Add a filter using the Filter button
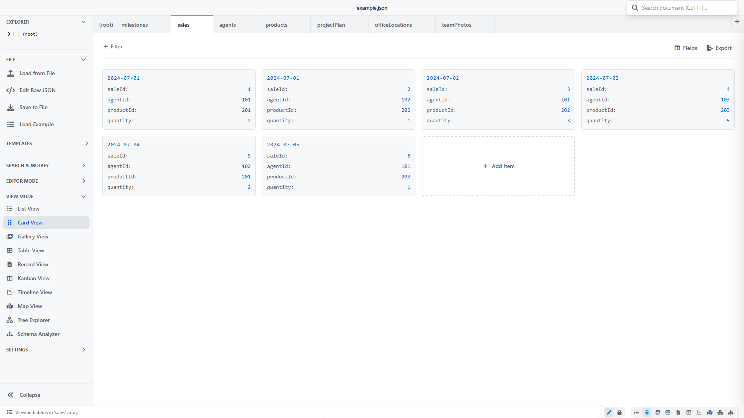Screen dimensions: 744x418 113,46
